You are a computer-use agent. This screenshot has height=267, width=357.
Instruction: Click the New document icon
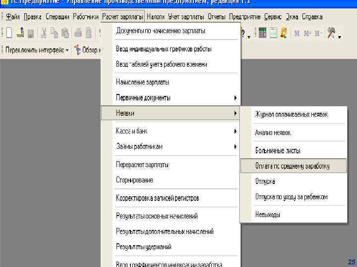click(9, 33)
